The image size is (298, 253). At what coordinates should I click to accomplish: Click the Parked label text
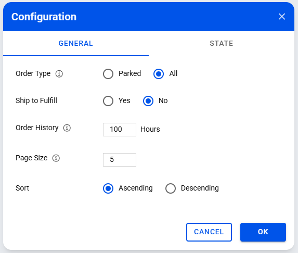point(130,73)
